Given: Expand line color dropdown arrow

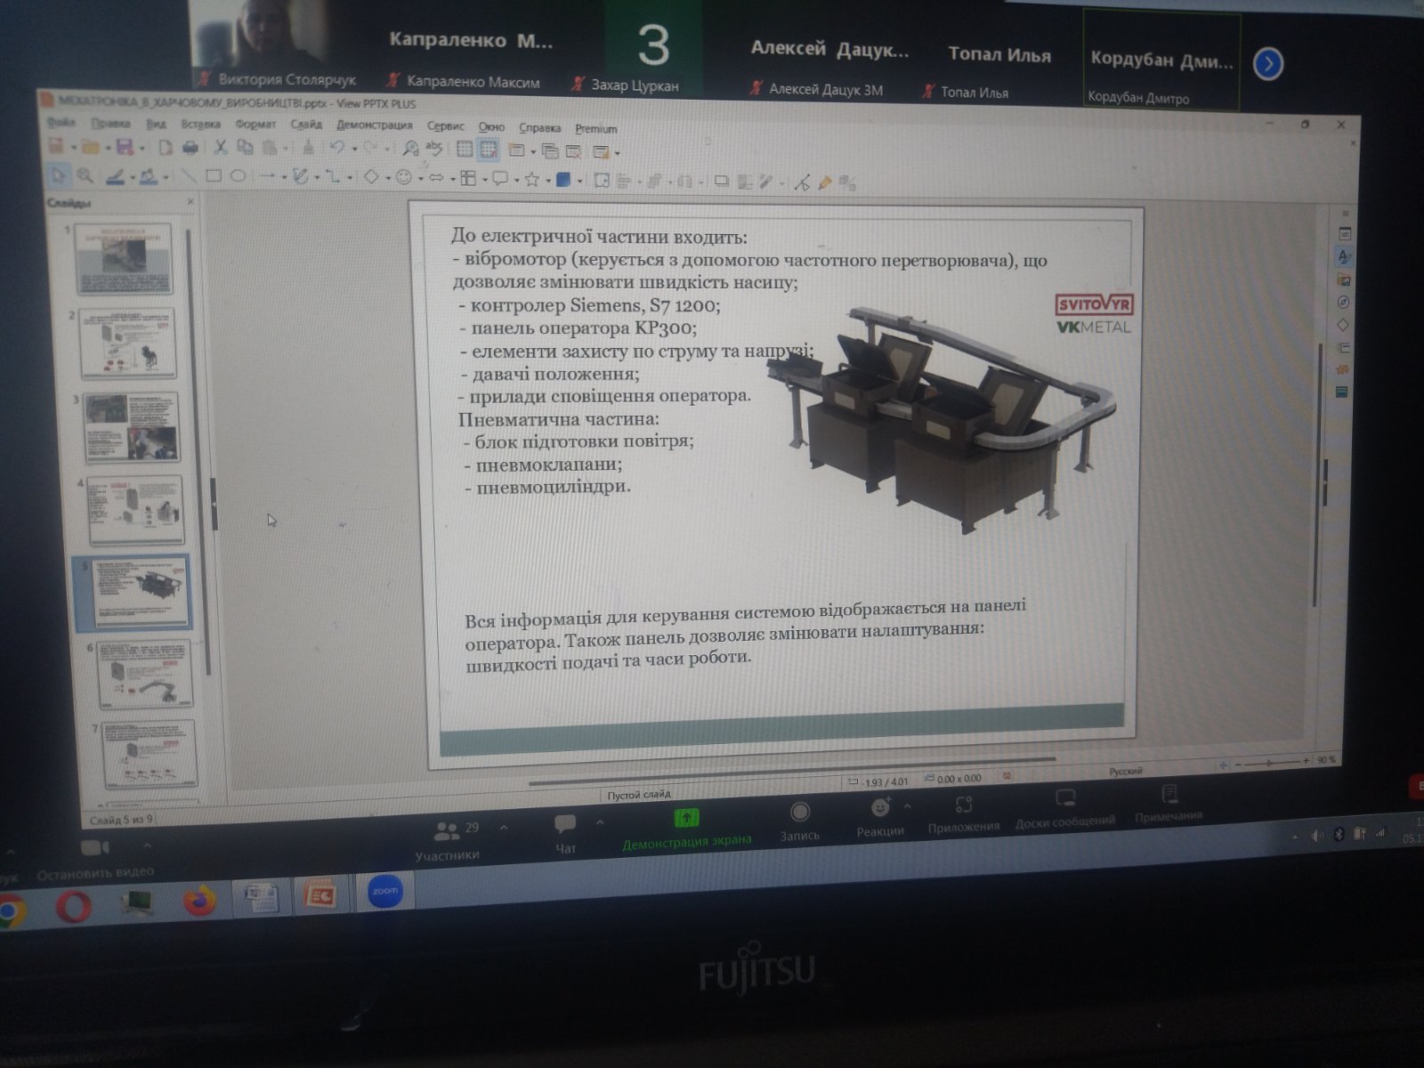Looking at the screenshot, I should coord(133,177).
